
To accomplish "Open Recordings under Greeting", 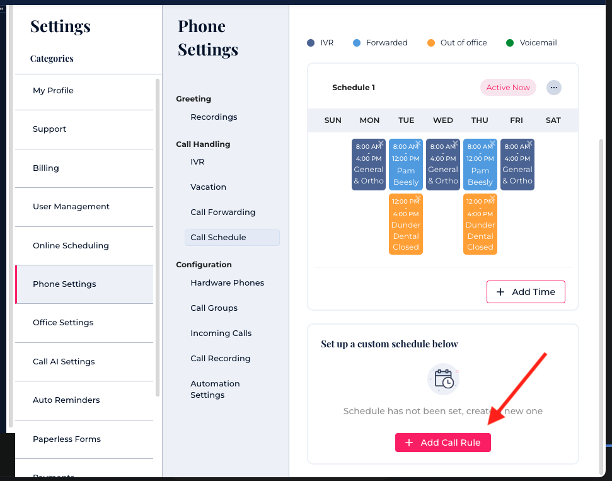I will click(x=214, y=117).
